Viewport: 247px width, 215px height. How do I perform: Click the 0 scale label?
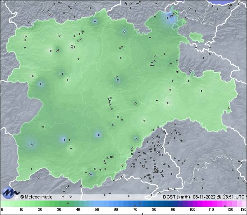pyautogui.click(x=2, y=210)
